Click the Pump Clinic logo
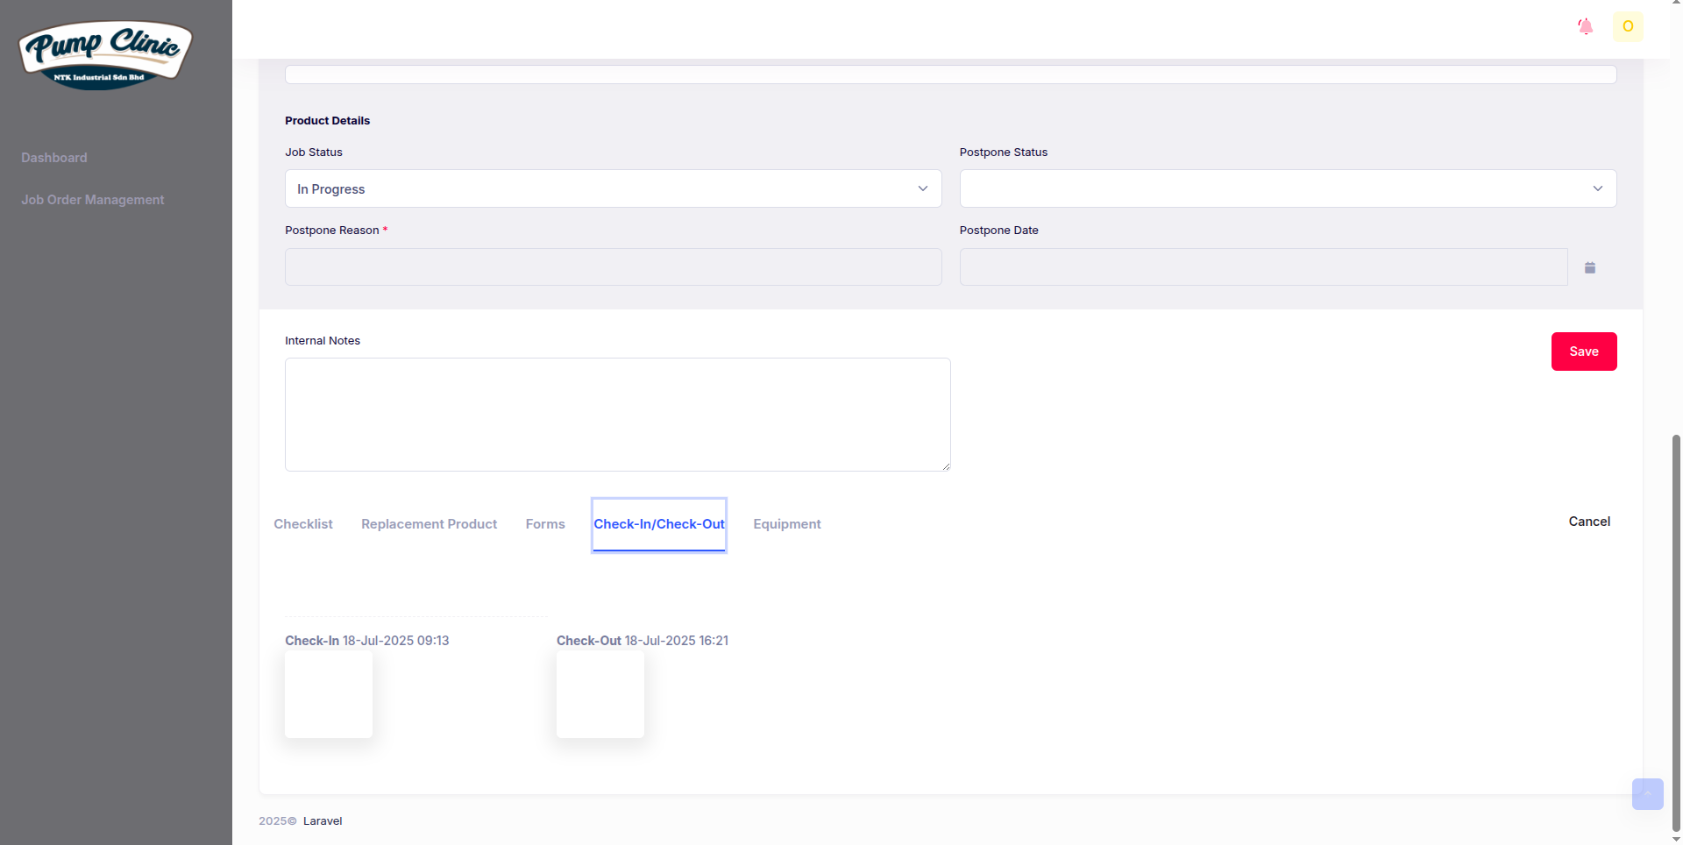The image size is (1683, 845). click(105, 54)
